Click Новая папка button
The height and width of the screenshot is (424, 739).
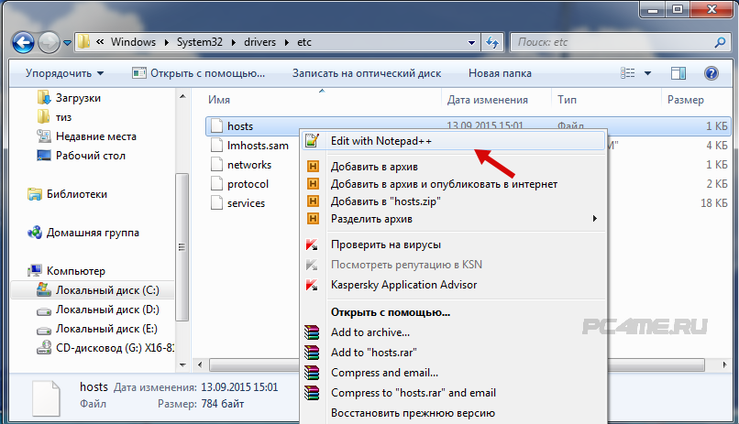tap(499, 73)
